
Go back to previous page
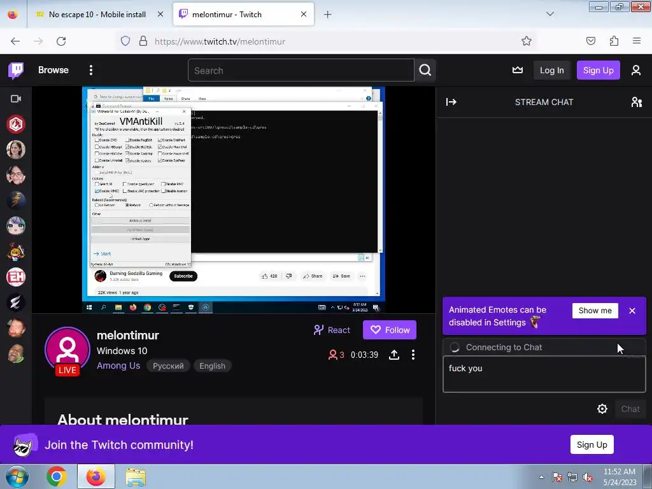point(15,41)
